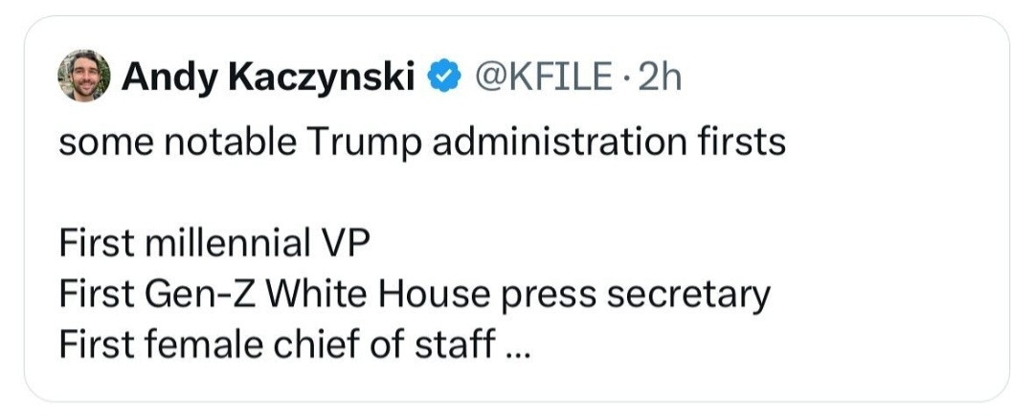Click the 'First millennial VP' line
The width and height of the screenshot is (1034, 416).
pyautogui.click(x=214, y=245)
